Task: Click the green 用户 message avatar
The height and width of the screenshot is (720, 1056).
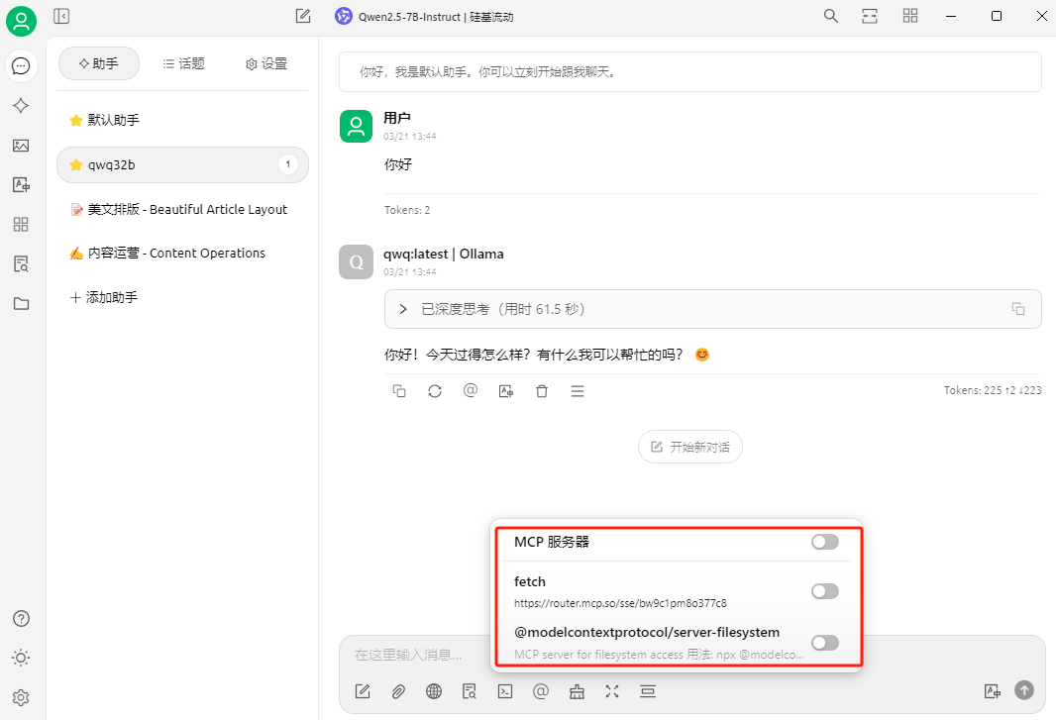Action: tap(357, 126)
